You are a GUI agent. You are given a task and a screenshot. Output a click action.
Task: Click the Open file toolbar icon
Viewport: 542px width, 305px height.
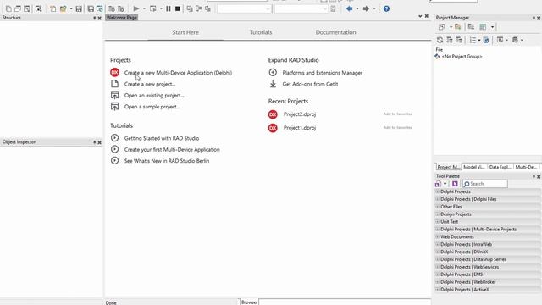click(x=53, y=8)
